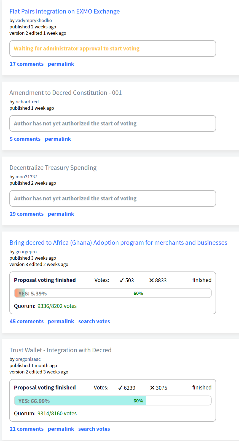Image resolution: width=239 pixels, height=441 pixels.
Task: Open 5 comments on Constitution amendment
Action: pyautogui.click(x=25, y=139)
